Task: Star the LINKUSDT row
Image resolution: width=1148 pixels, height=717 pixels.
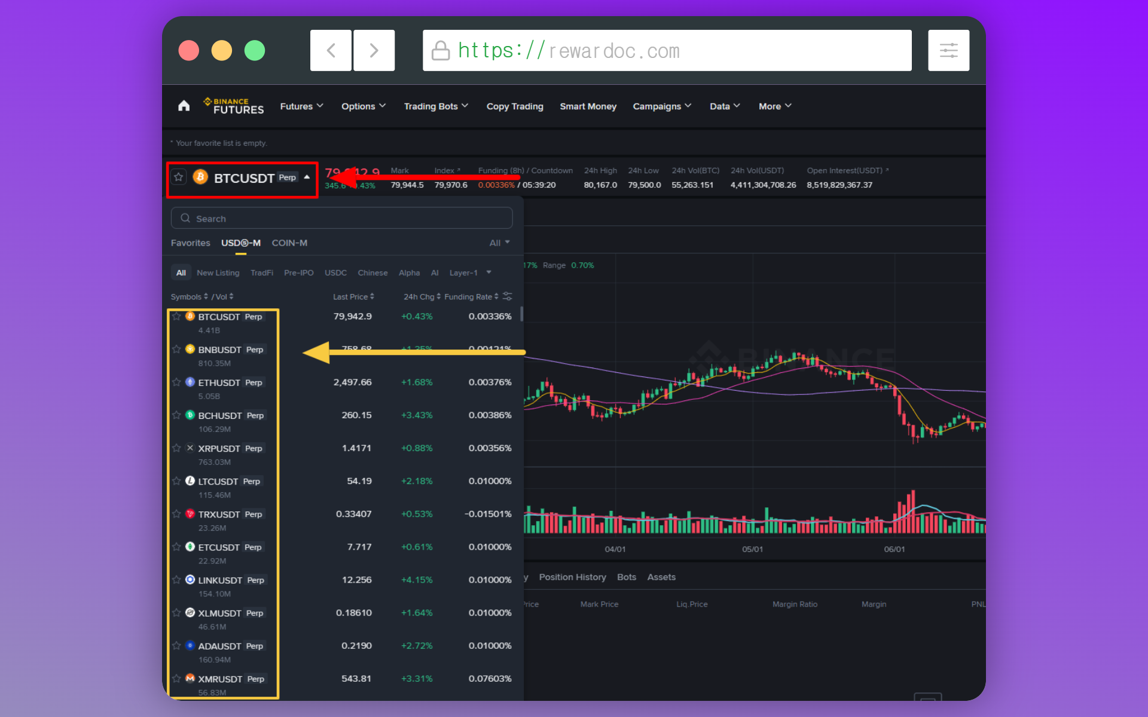Action: point(176,580)
